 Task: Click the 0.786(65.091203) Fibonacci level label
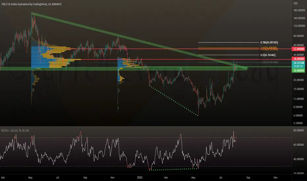click(269, 42)
